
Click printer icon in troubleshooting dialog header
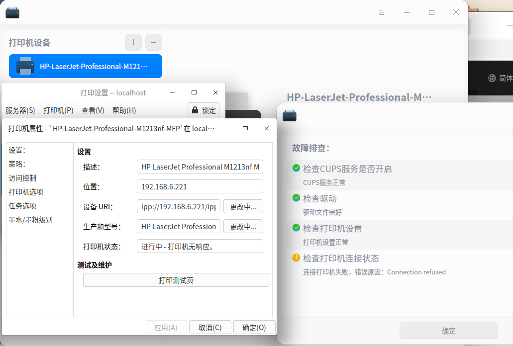pos(290,116)
